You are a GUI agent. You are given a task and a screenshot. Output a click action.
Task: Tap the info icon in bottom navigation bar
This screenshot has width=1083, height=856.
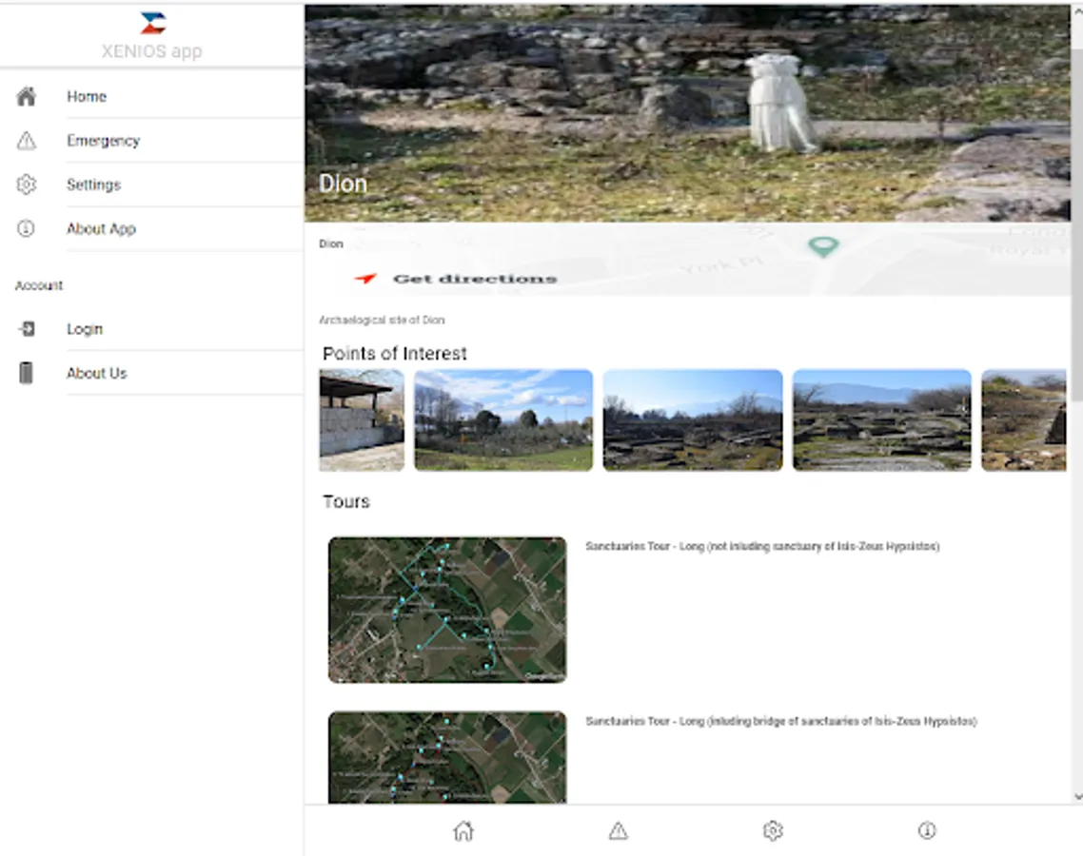pyautogui.click(x=927, y=830)
